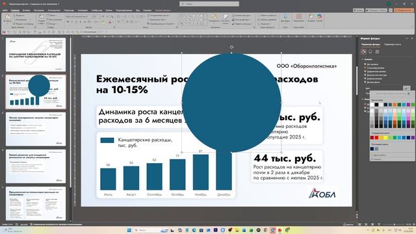The image size is (416, 234).
Task: Click the shape rotation handle
Action: [231, 47]
